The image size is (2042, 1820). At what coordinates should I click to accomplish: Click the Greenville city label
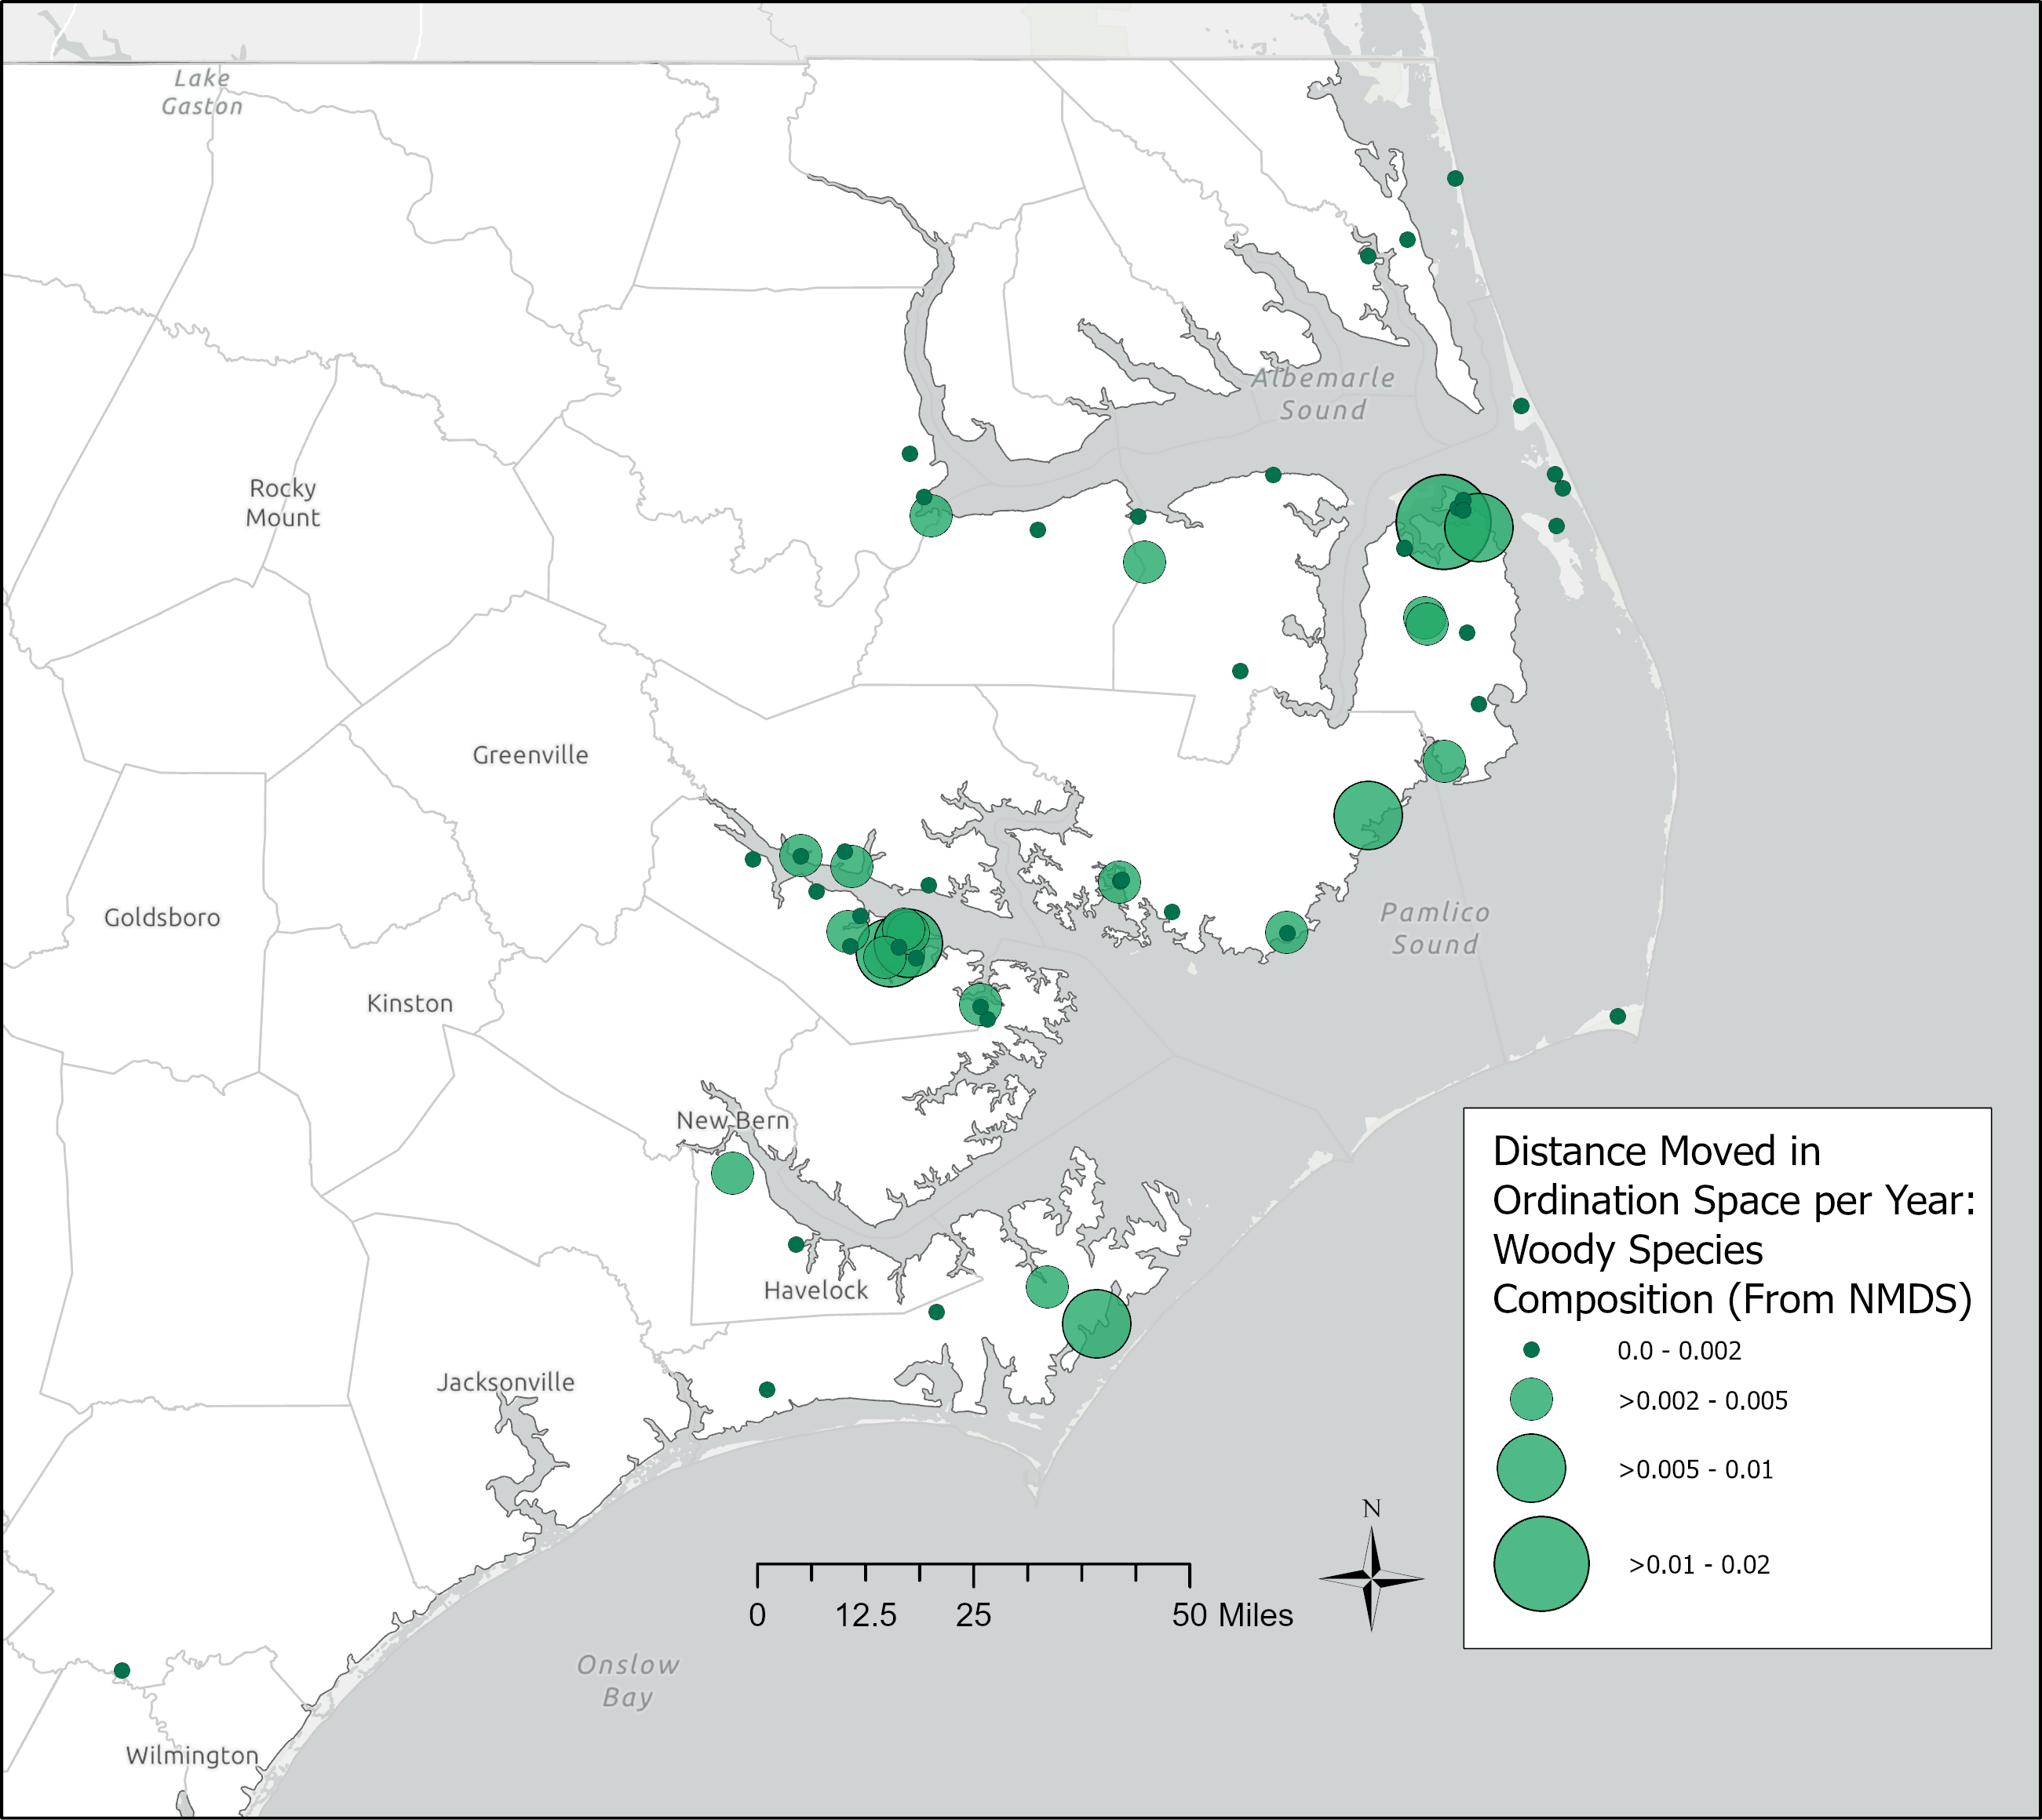click(531, 755)
